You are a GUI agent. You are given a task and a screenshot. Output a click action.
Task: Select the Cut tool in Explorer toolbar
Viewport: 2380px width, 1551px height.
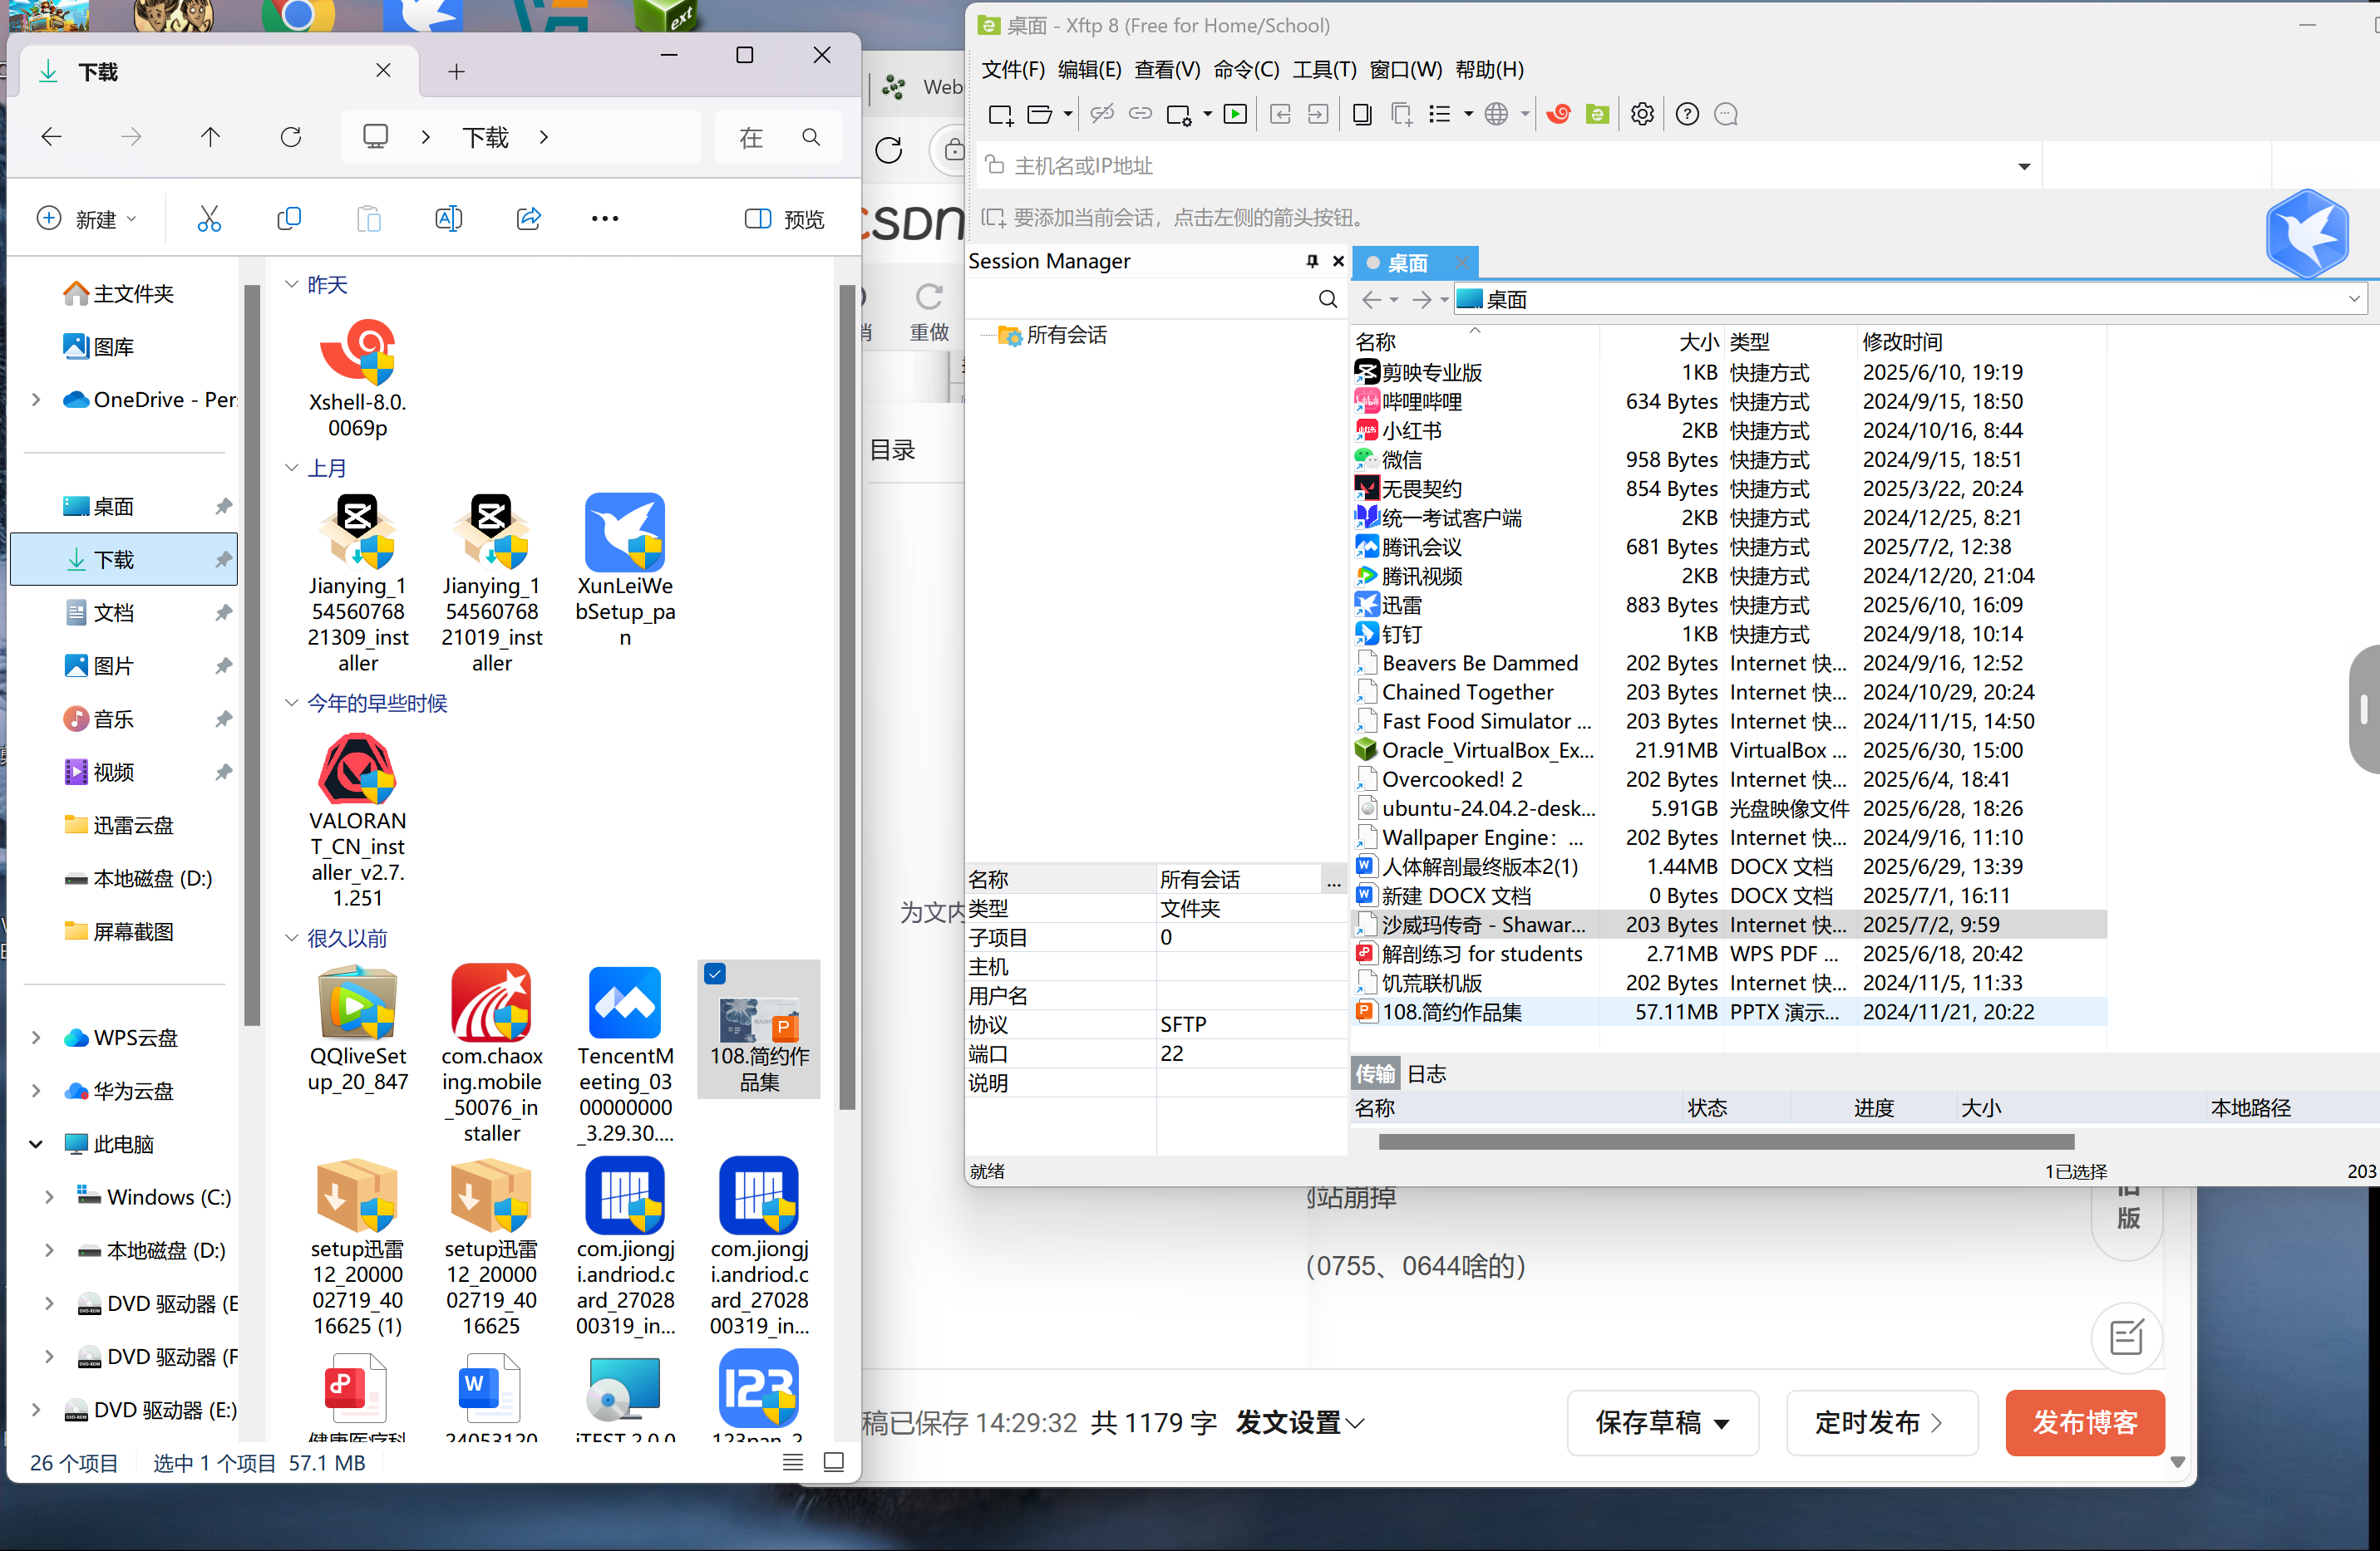pyautogui.click(x=209, y=218)
